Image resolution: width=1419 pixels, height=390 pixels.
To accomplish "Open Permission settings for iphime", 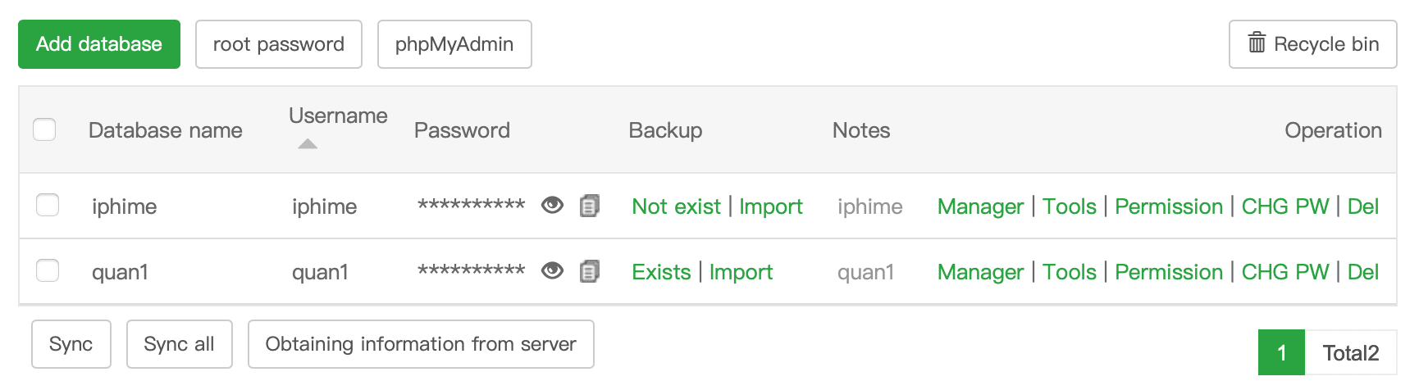I will click(x=1169, y=206).
